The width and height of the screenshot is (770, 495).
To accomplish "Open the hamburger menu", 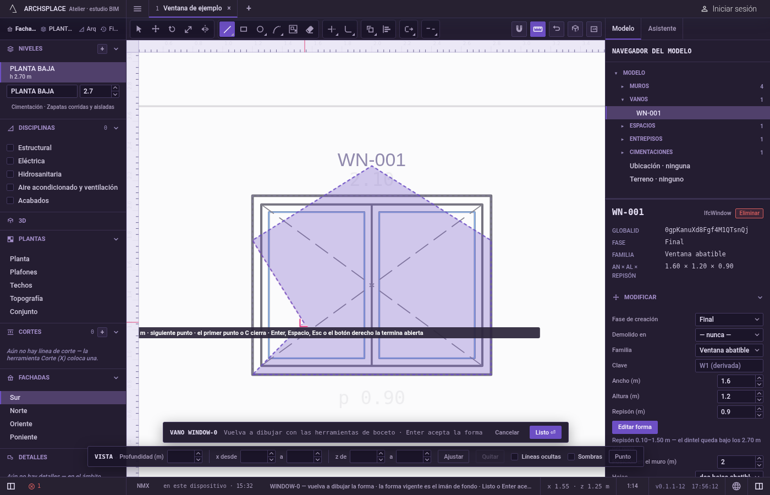I will click(x=137, y=9).
